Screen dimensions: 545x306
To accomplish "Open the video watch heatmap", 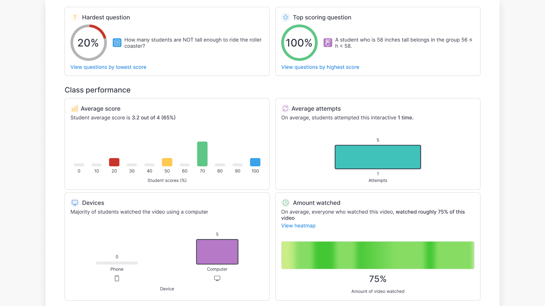I will click(x=298, y=226).
